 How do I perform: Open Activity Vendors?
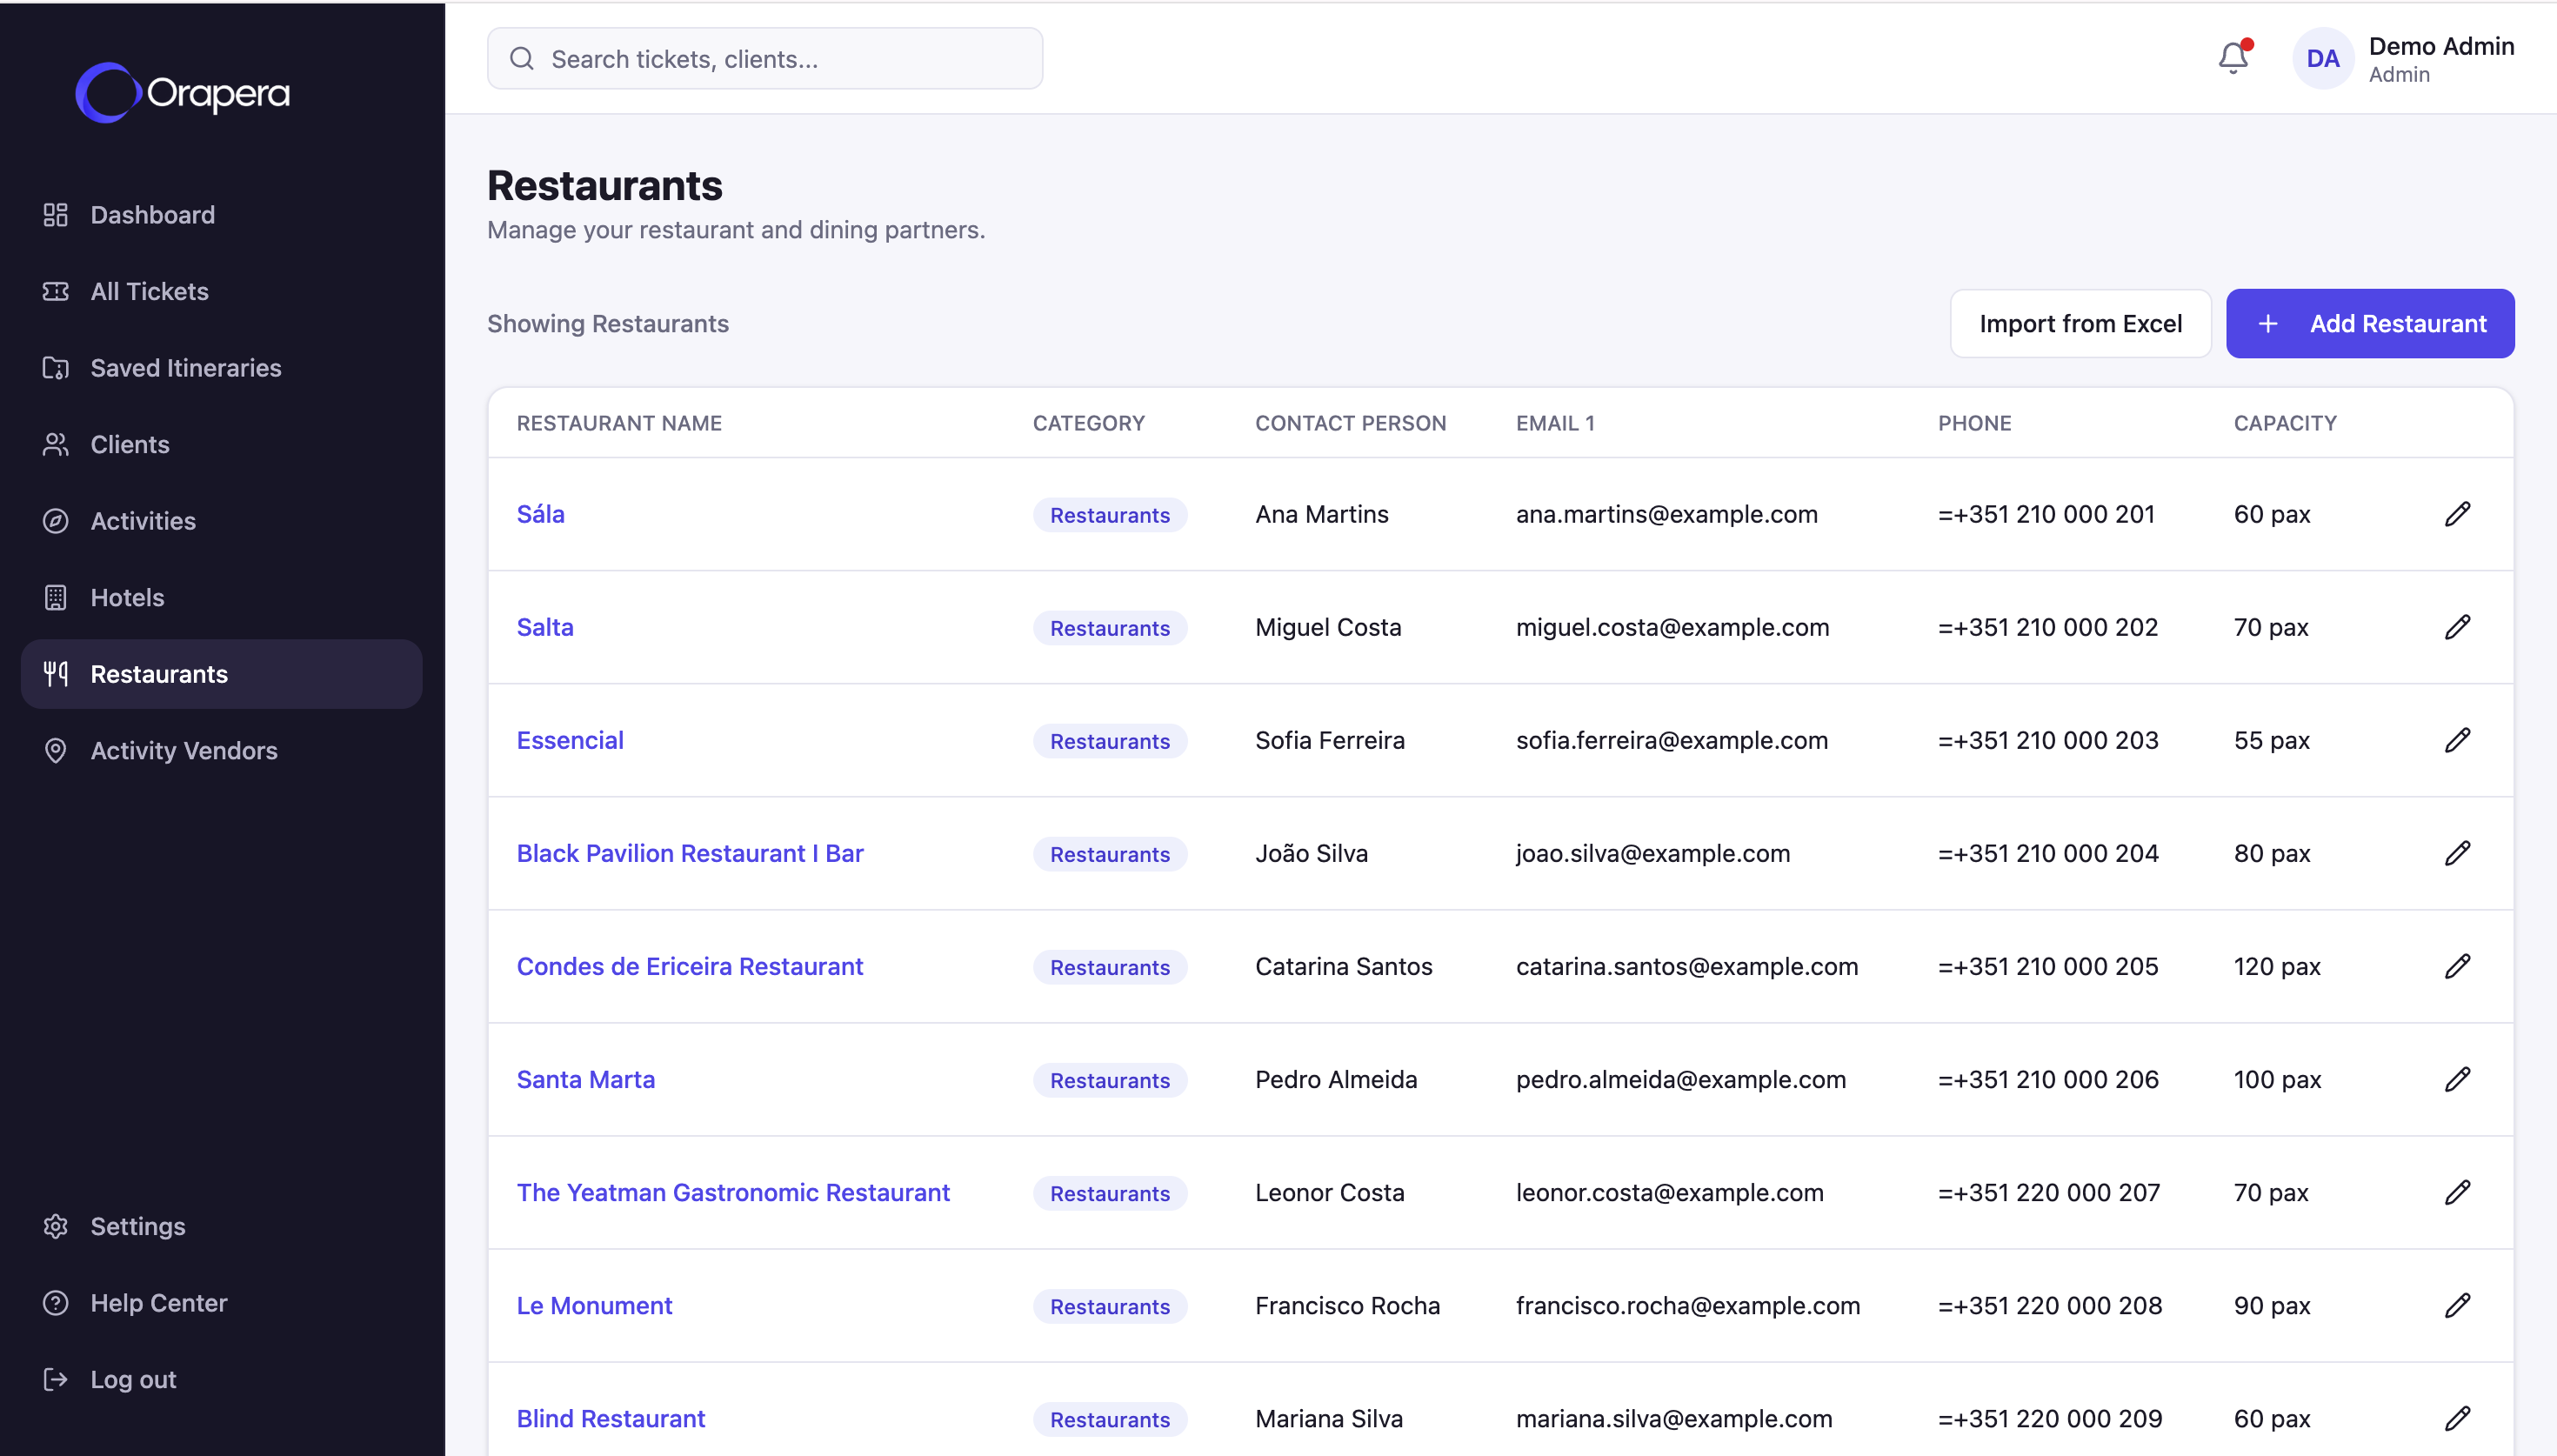[x=221, y=750]
